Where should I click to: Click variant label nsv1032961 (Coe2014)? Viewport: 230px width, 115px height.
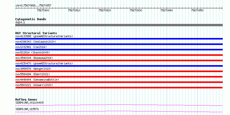click(x=31, y=47)
